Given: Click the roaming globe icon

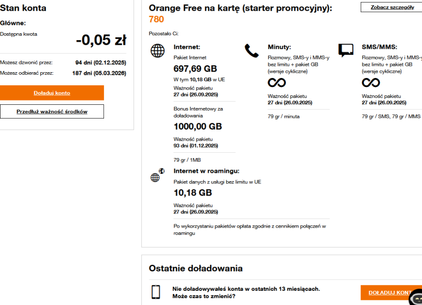Looking at the screenshot, I should pos(155,177).
